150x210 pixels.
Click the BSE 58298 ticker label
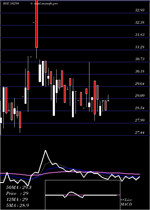[11, 4]
